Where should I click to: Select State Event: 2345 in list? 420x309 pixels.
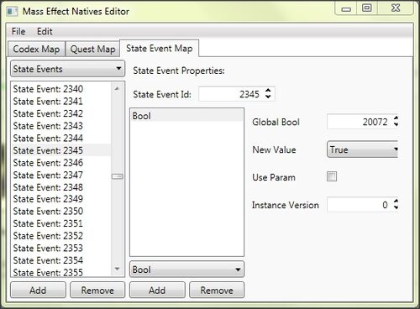click(61, 150)
